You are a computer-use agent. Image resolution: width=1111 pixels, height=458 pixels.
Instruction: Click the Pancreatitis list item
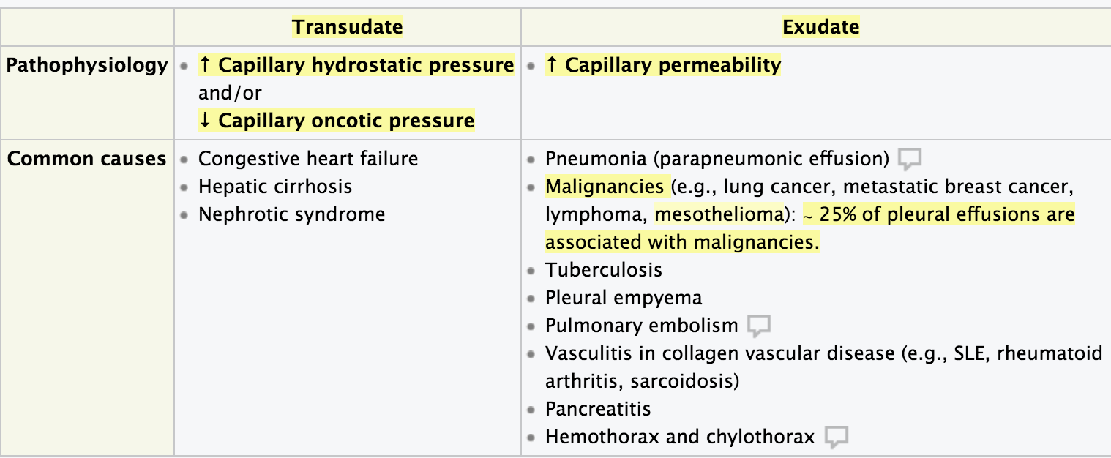(598, 409)
